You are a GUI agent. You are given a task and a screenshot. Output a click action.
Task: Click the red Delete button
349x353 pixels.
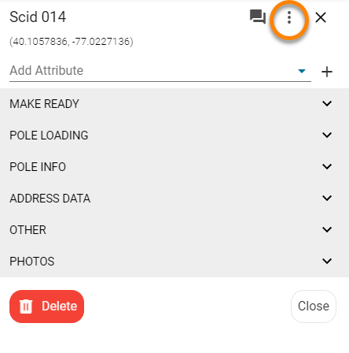coord(46,307)
